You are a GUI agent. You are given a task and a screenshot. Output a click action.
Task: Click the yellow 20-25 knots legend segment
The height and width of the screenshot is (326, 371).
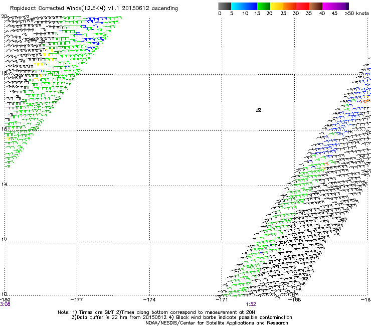(x=277, y=6)
